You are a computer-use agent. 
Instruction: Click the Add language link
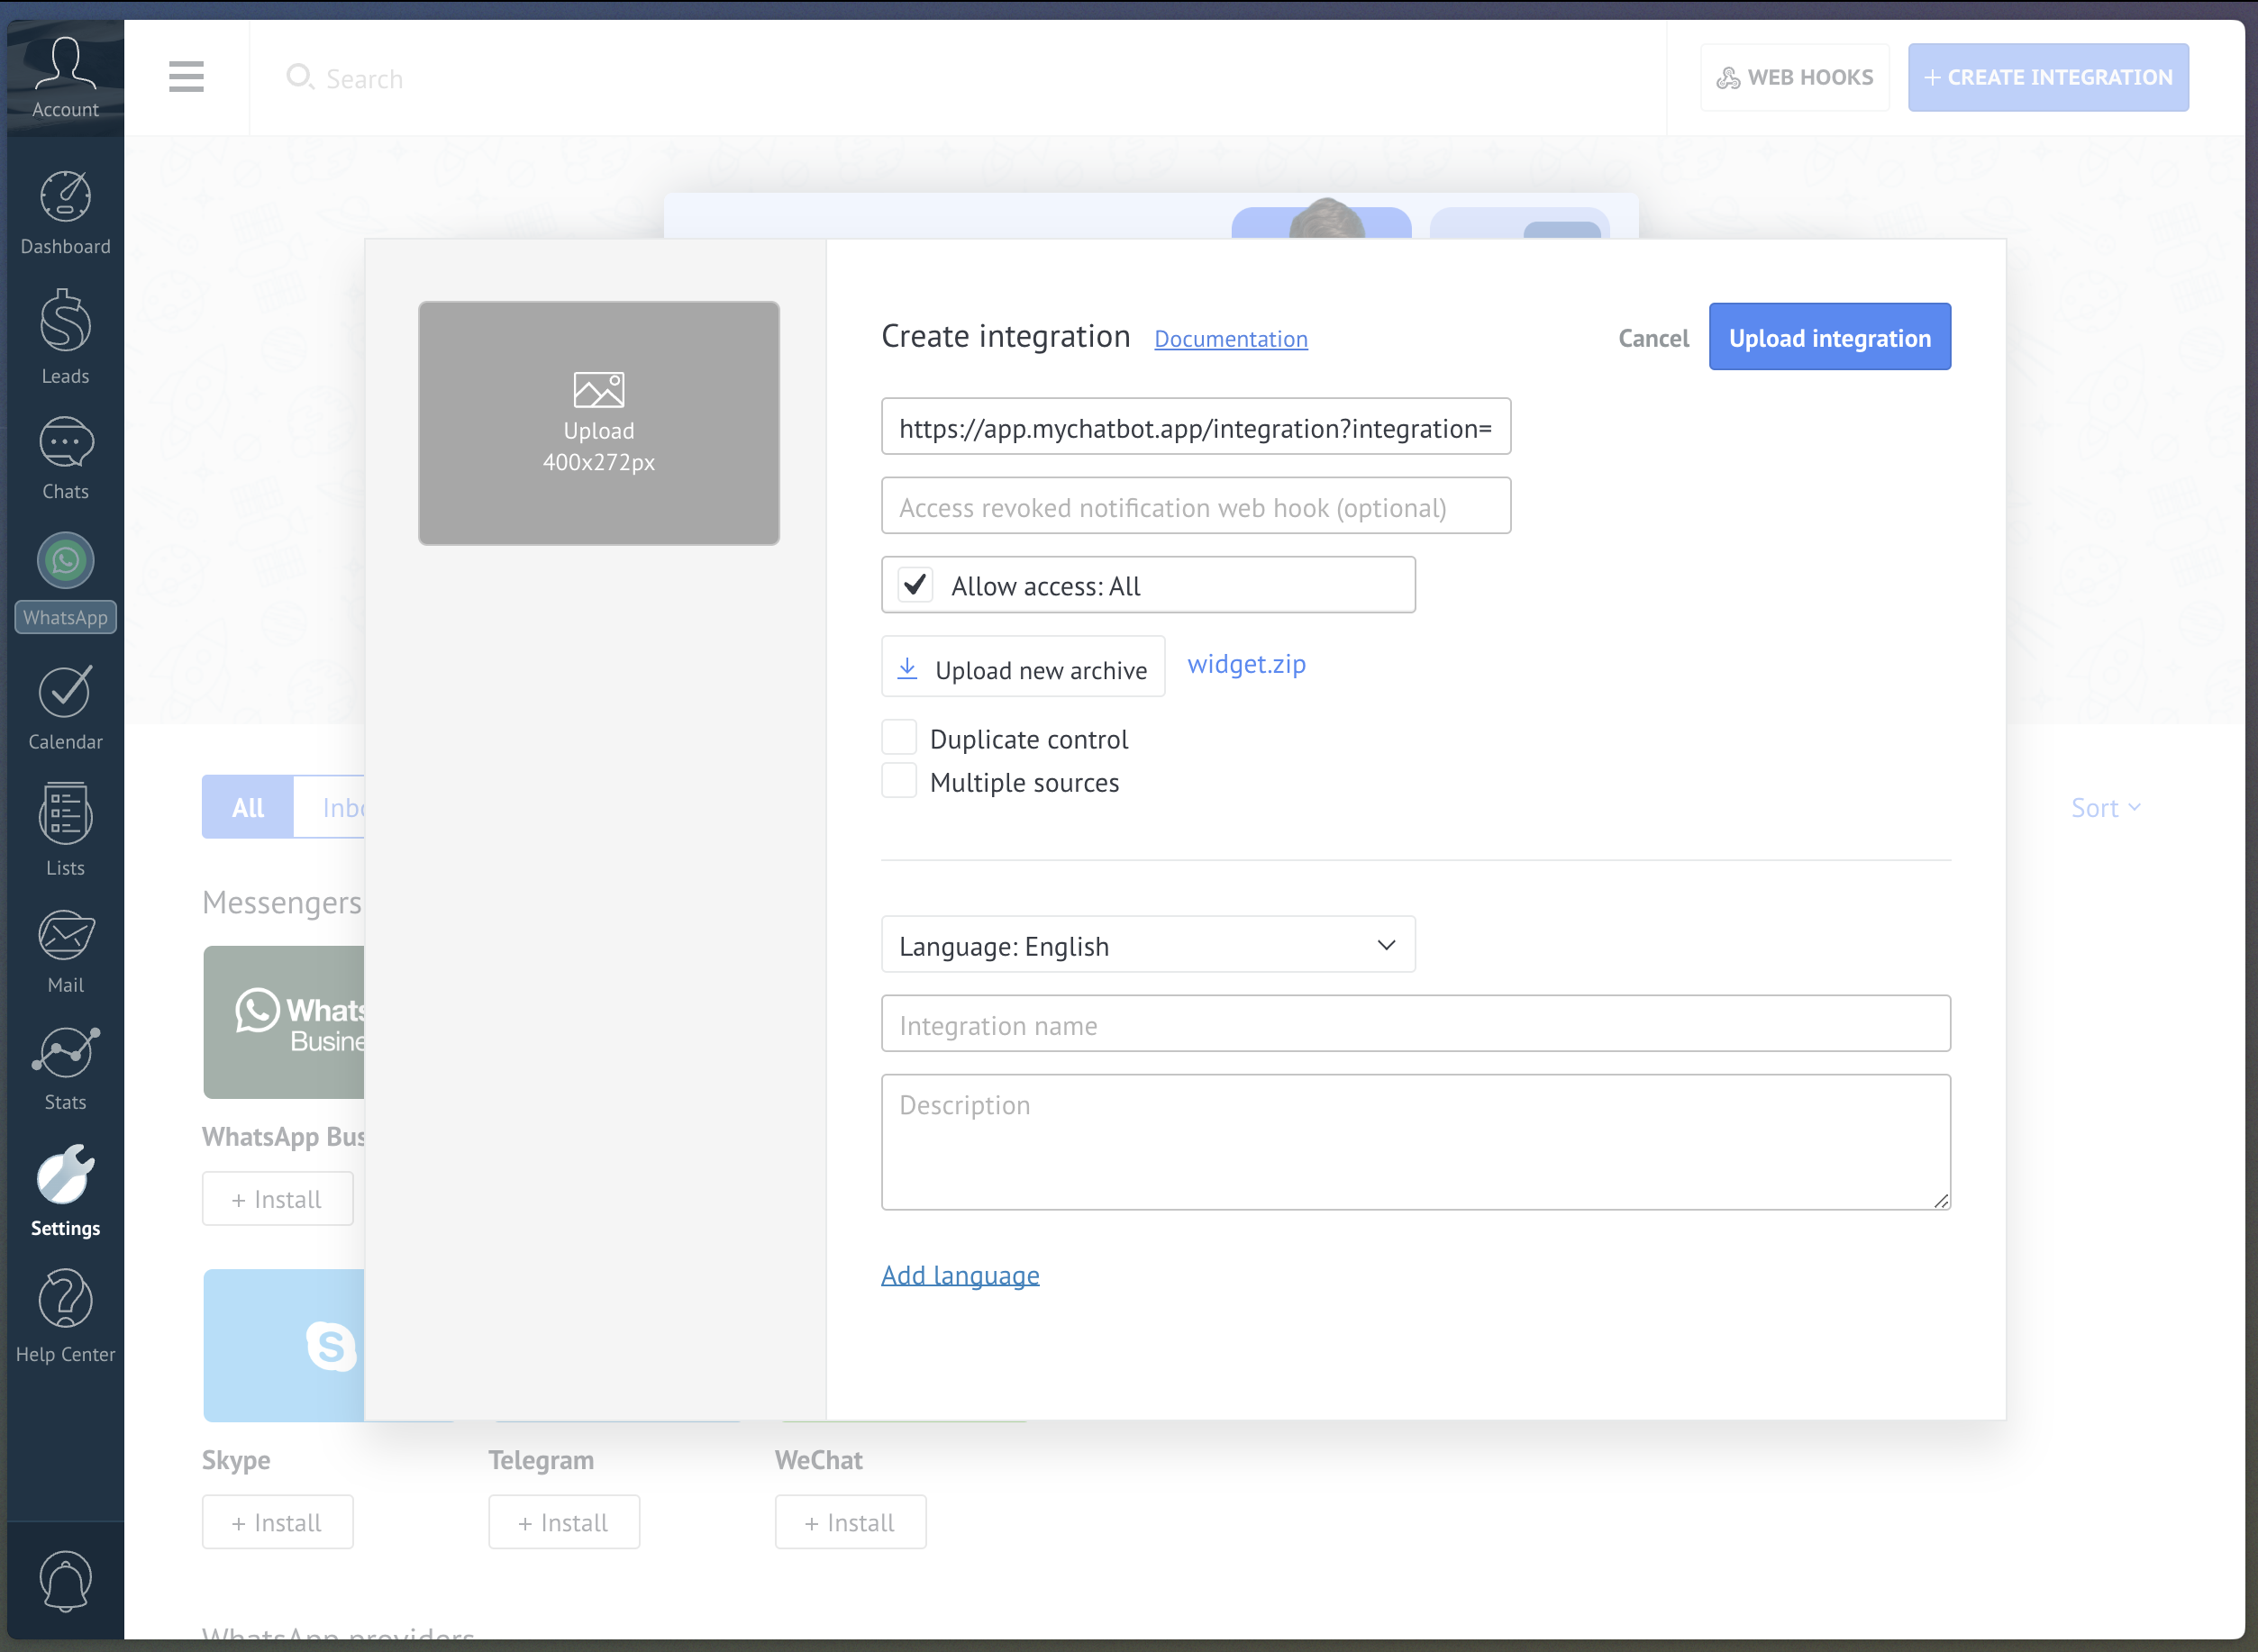960,1275
